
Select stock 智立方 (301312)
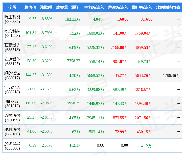[12, 104]
